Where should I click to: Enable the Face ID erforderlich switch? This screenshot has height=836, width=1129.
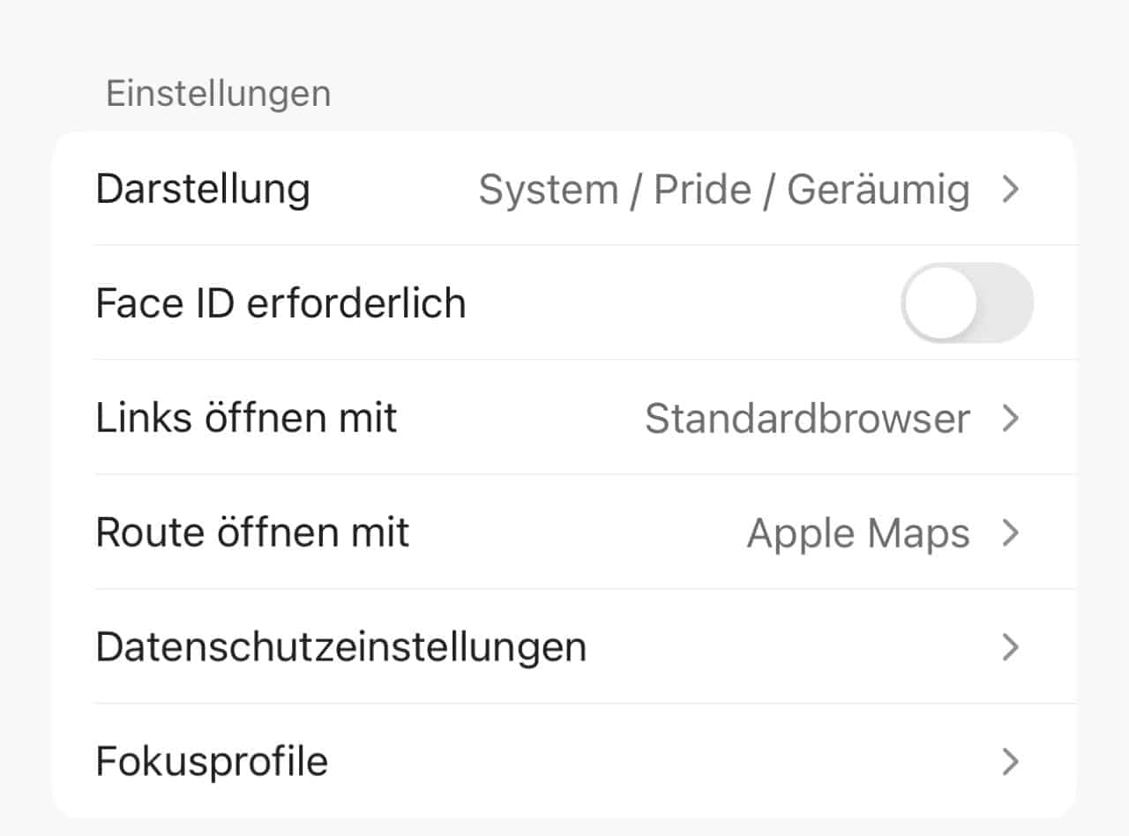(x=967, y=303)
